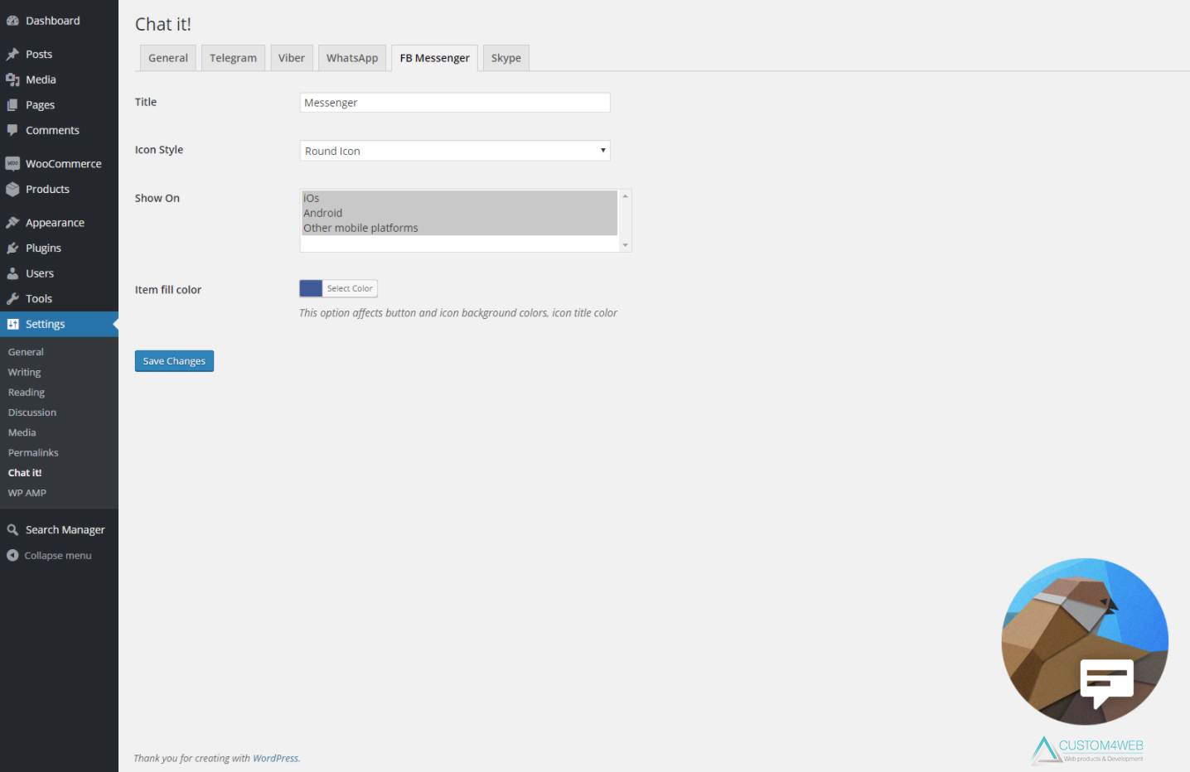
Task: Click the Custom4Web logo in footer
Action: [x=1087, y=750]
